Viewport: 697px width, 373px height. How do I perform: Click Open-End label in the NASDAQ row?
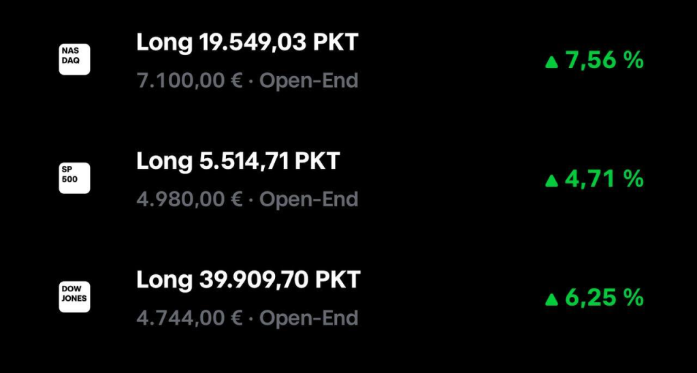pos(308,81)
